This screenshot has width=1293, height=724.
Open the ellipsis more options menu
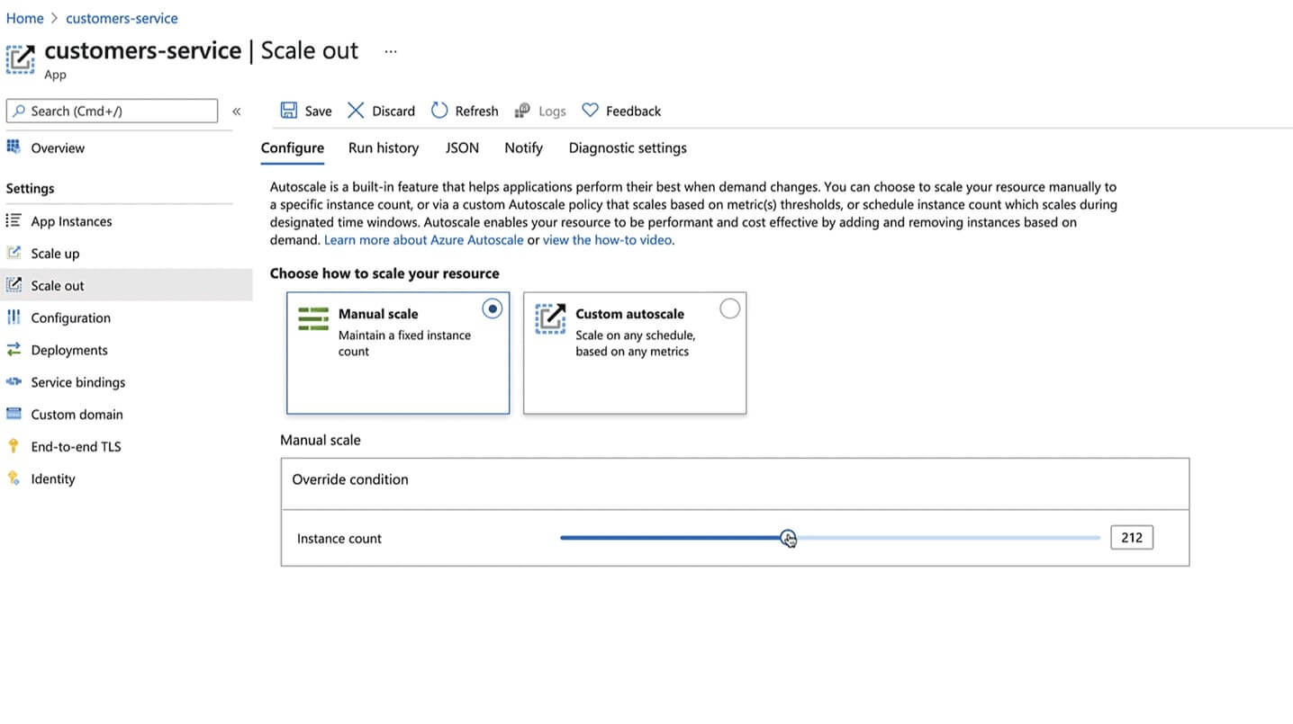tap(390, 51)
